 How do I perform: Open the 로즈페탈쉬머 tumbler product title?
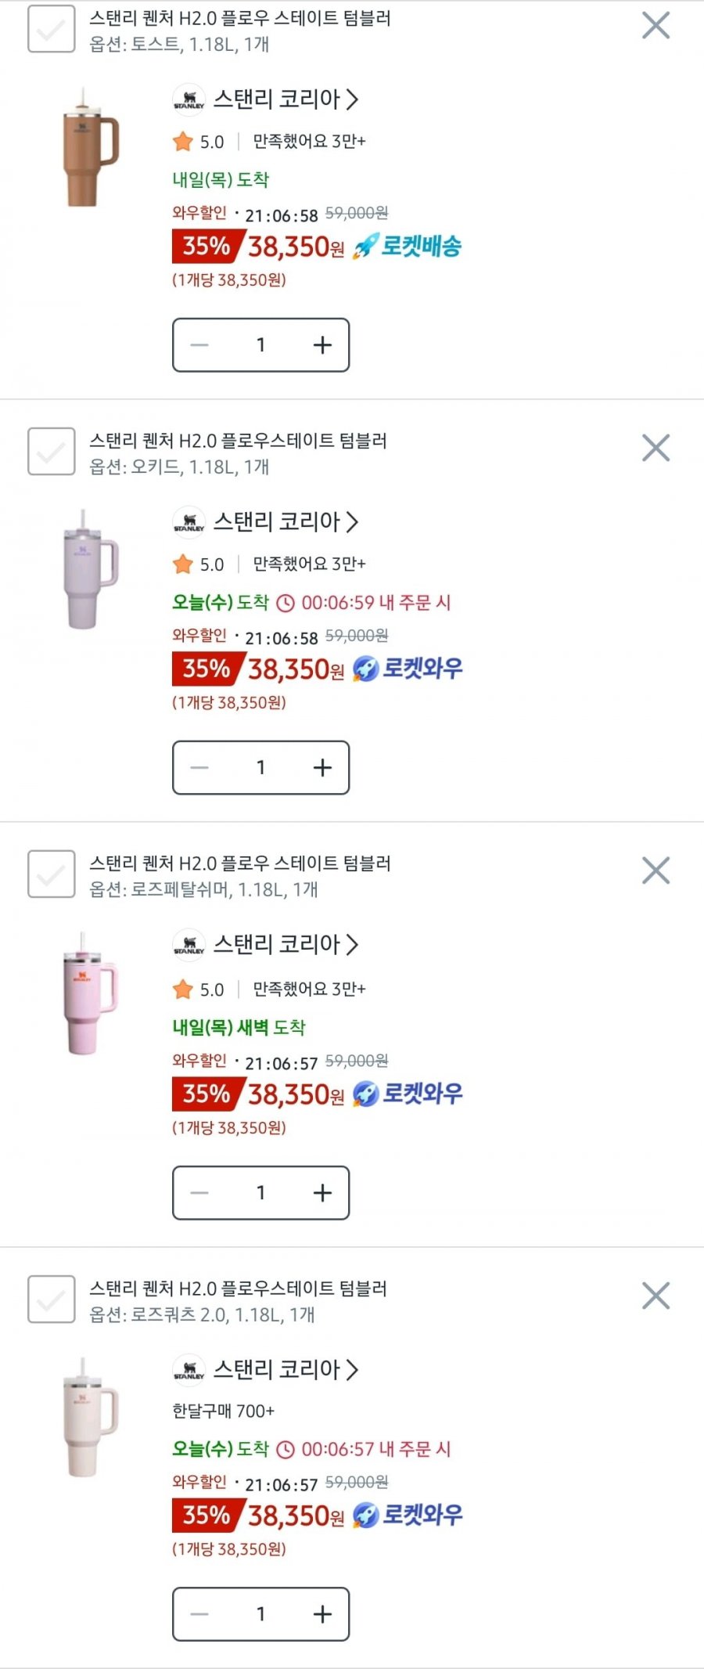[x=240, y=863]
